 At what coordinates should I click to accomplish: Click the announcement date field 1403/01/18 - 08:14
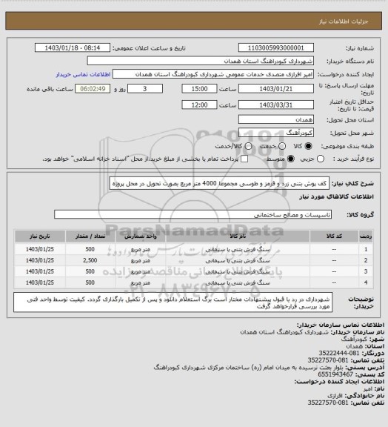pos(73,48)
